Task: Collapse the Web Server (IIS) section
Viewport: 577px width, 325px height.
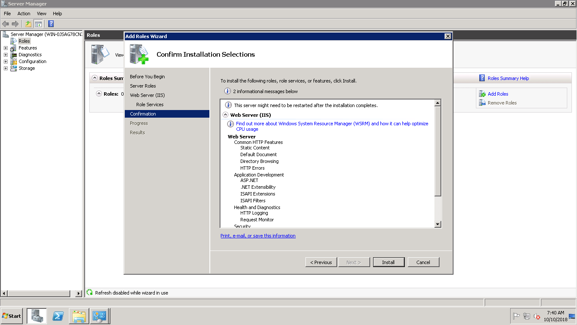Action: (x=225, y=115)
